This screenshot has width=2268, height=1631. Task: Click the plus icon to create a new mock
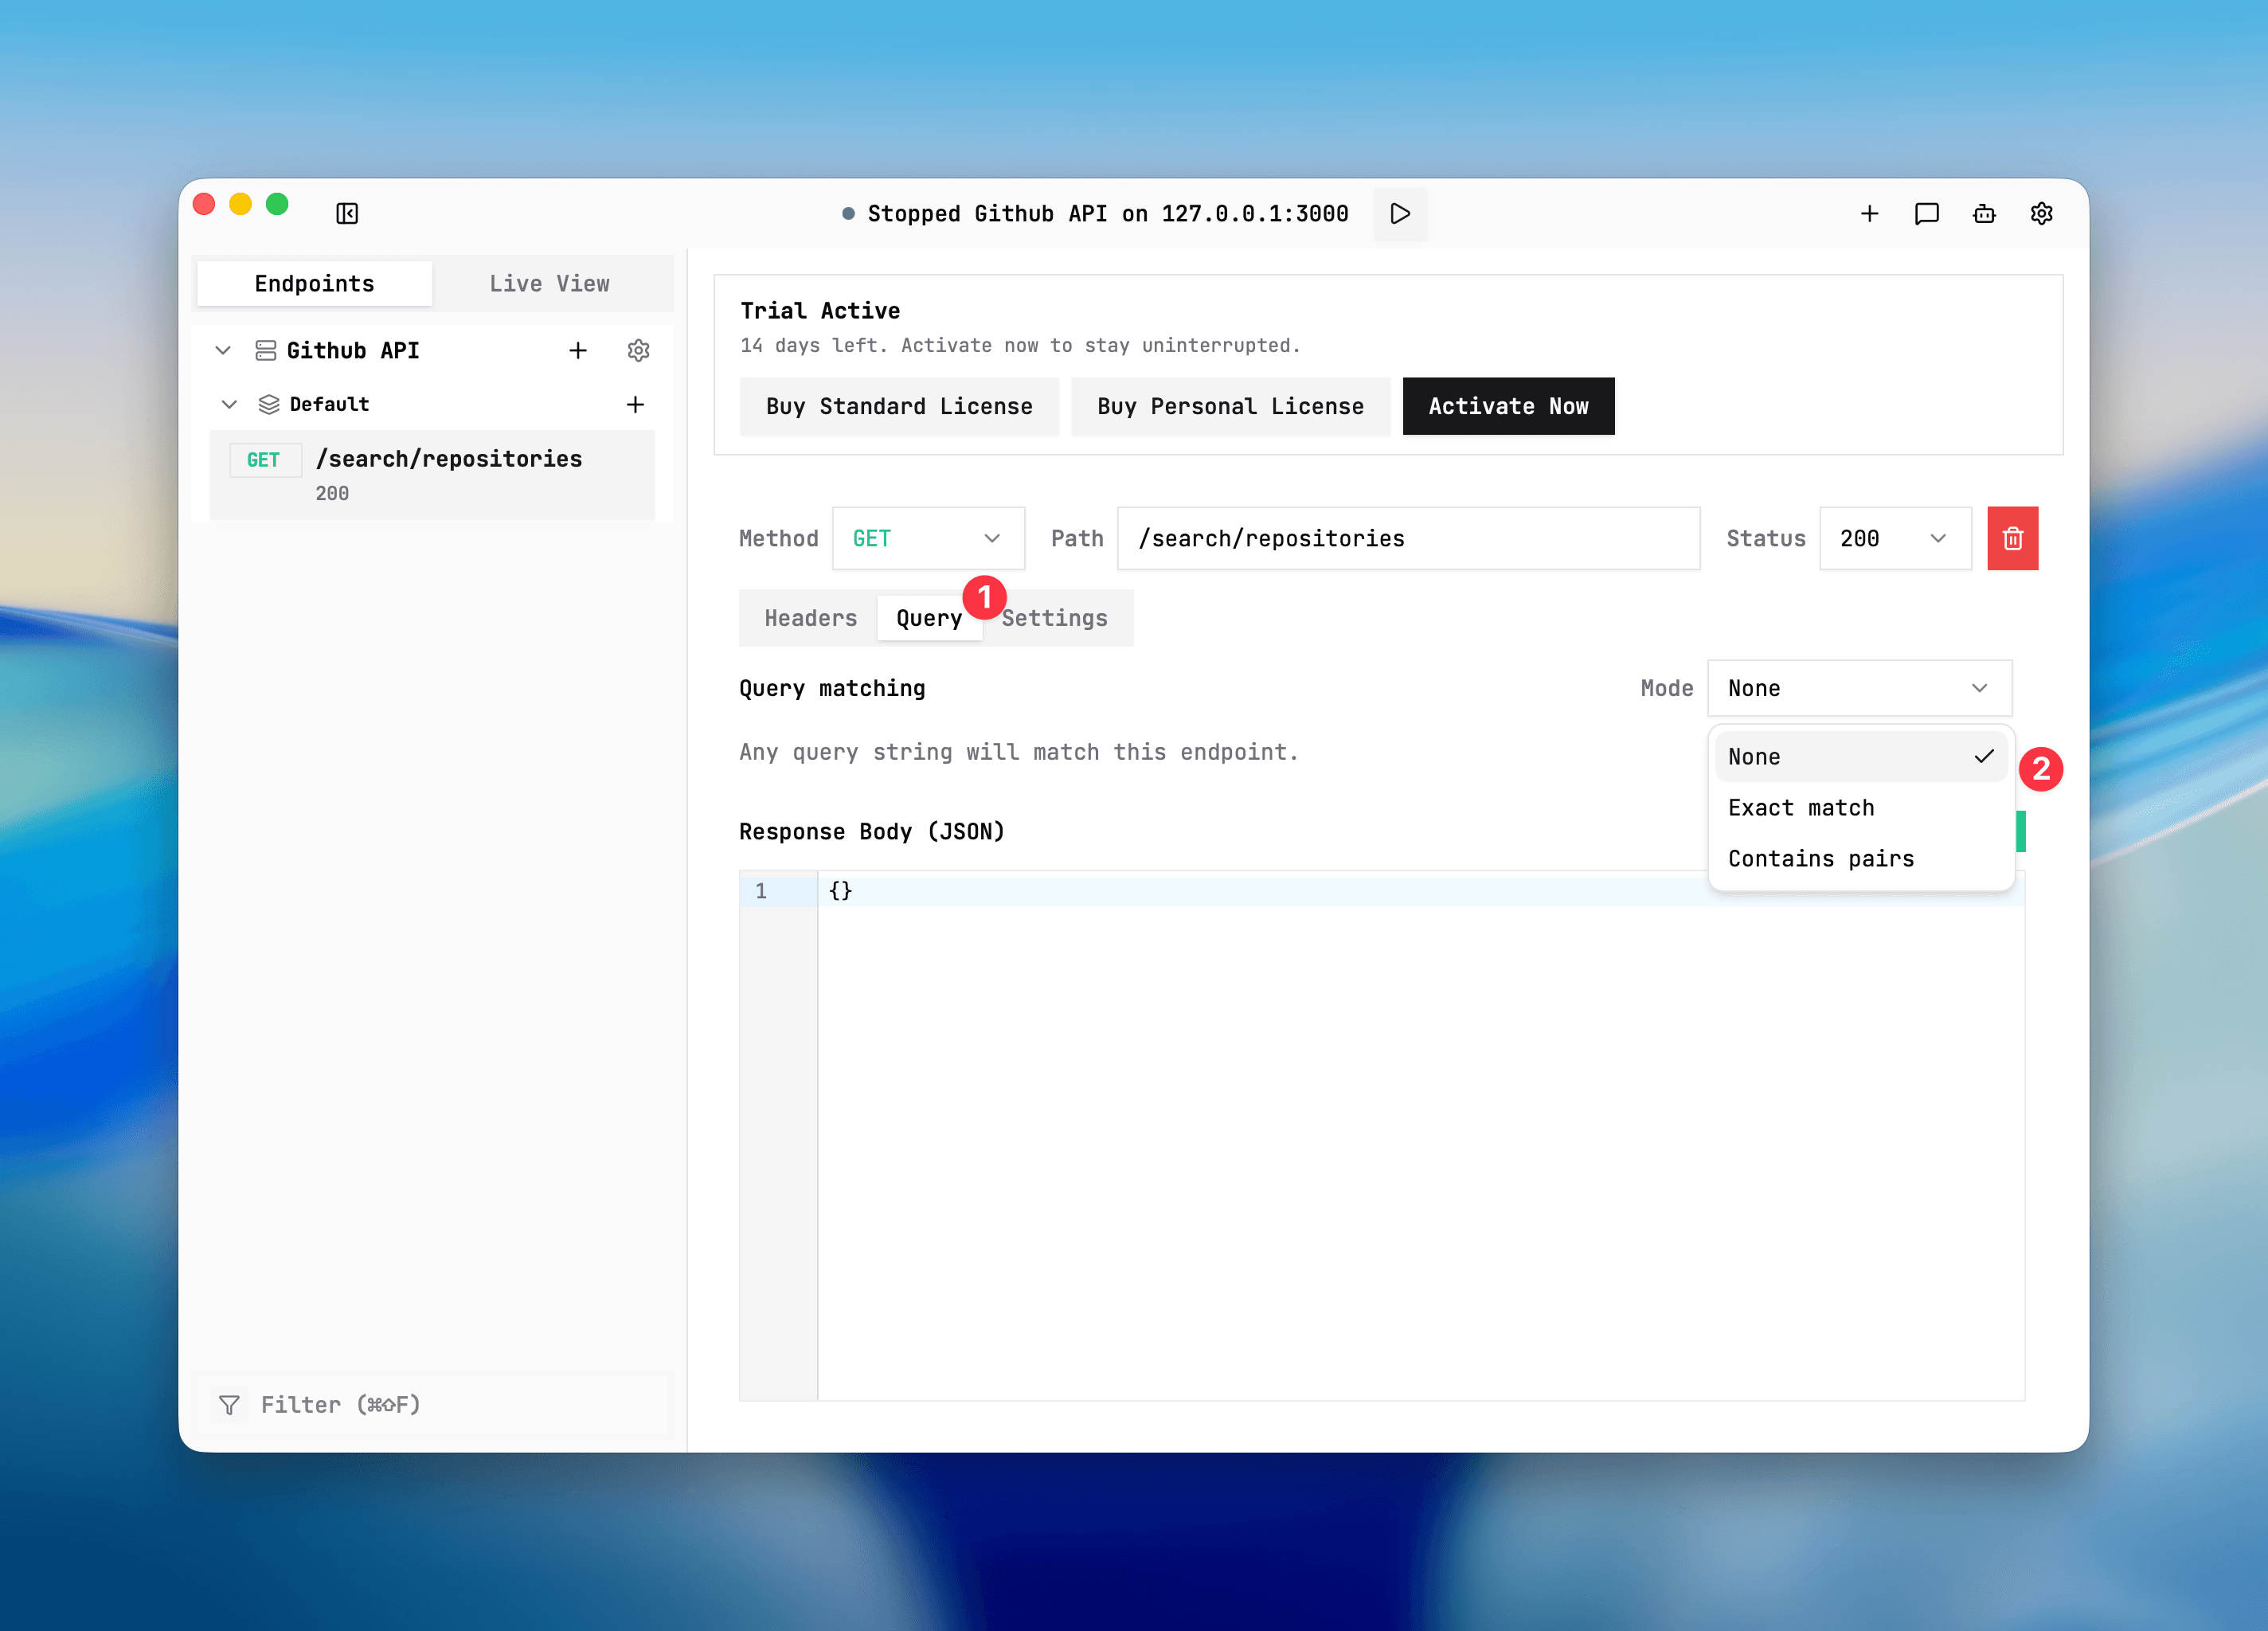[x=1870, y=213]
